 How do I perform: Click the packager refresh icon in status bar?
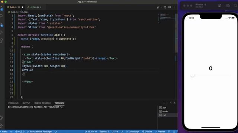56,132
